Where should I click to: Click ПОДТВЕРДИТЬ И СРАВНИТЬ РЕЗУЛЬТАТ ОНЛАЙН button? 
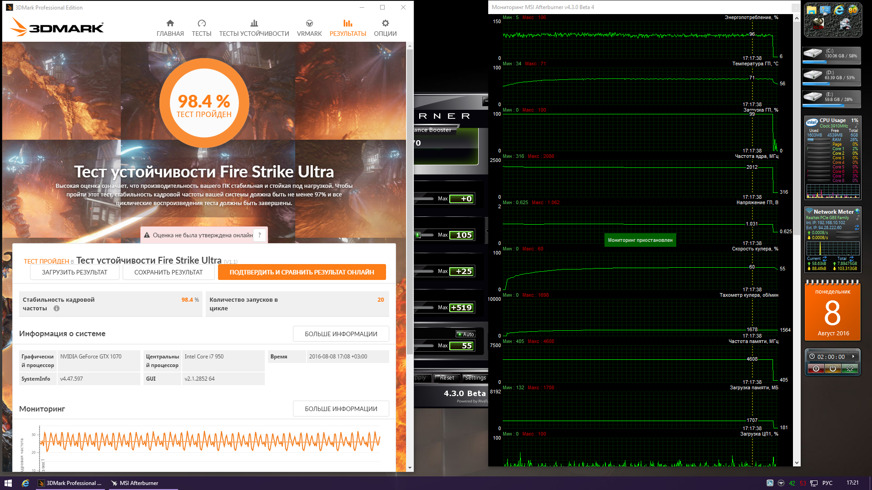(302, 272)
